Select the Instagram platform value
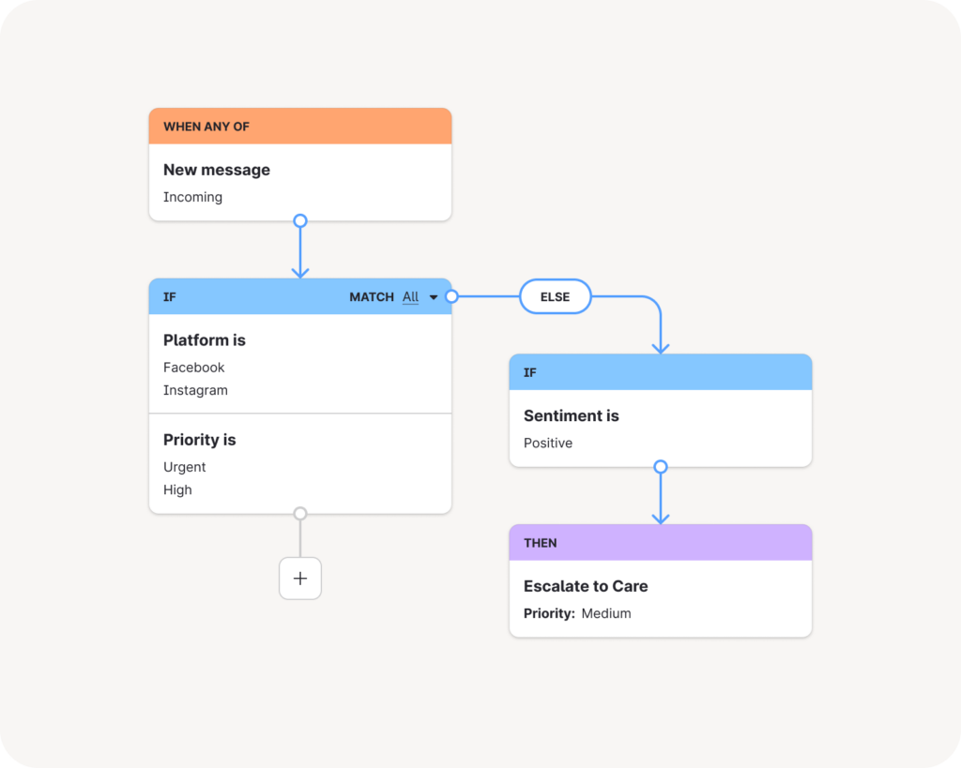This screenshot has width=961, height=768. coord(195,390)
